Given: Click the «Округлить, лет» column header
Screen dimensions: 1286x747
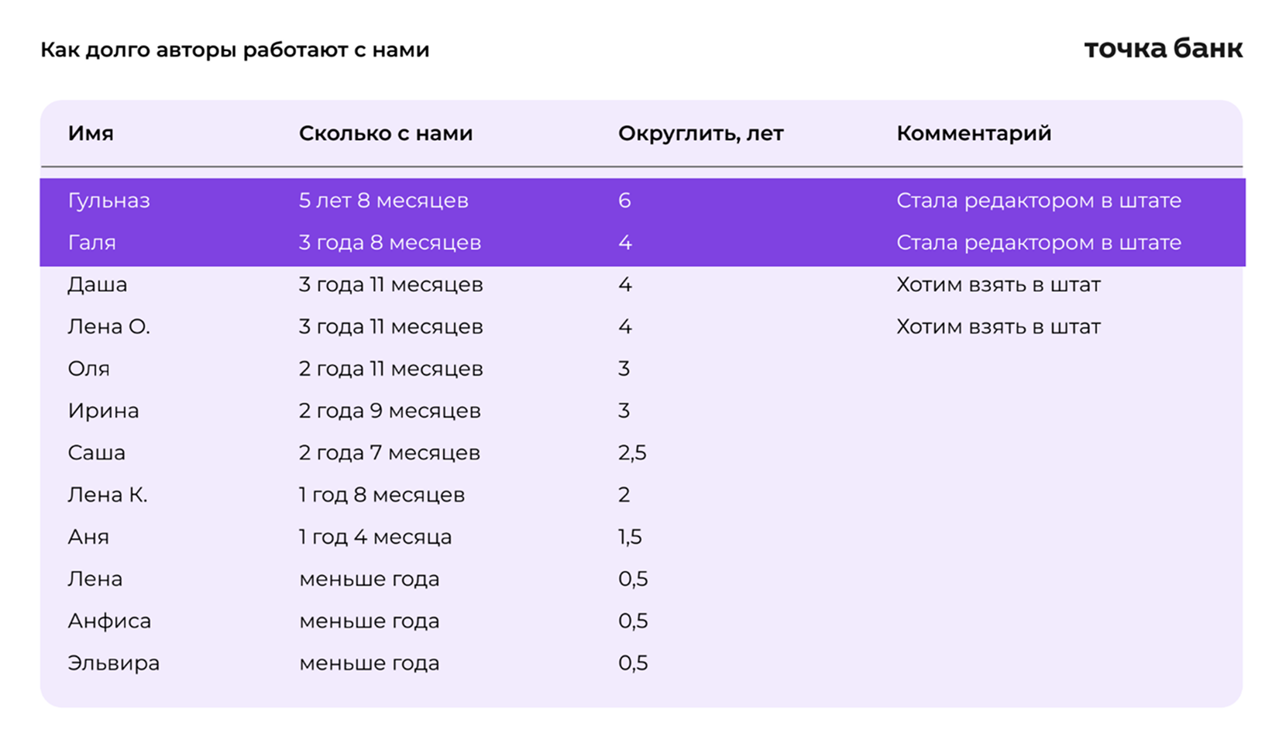Looking at the screenshot, I should point(700,133).
